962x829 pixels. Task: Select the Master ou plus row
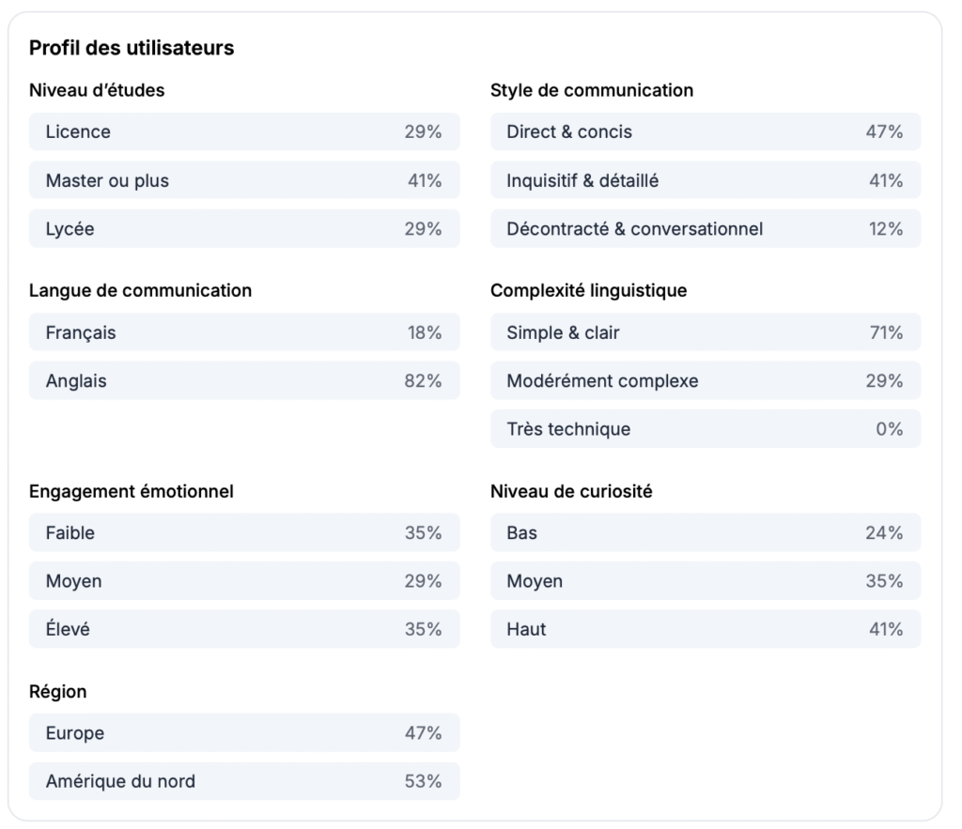click(x=244, y=180)
